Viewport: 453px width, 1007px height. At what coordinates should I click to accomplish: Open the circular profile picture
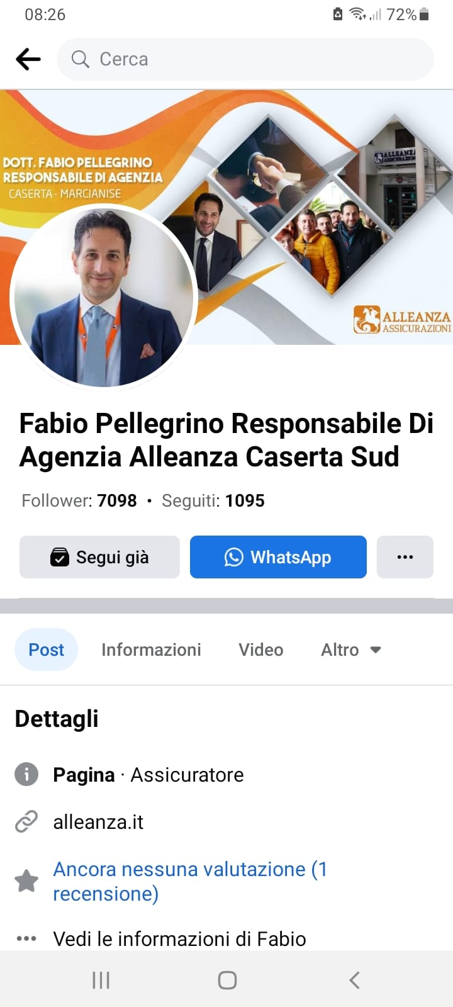[104, 298]
